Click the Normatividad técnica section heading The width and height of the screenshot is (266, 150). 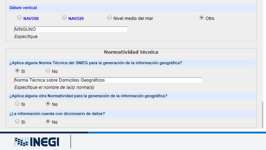click(x=131, y=52)
